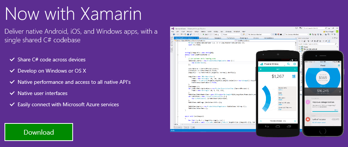Tap the arrow next to $16,245
The width and height of the screenshot is (348, 147).
(x=339, y=91)
